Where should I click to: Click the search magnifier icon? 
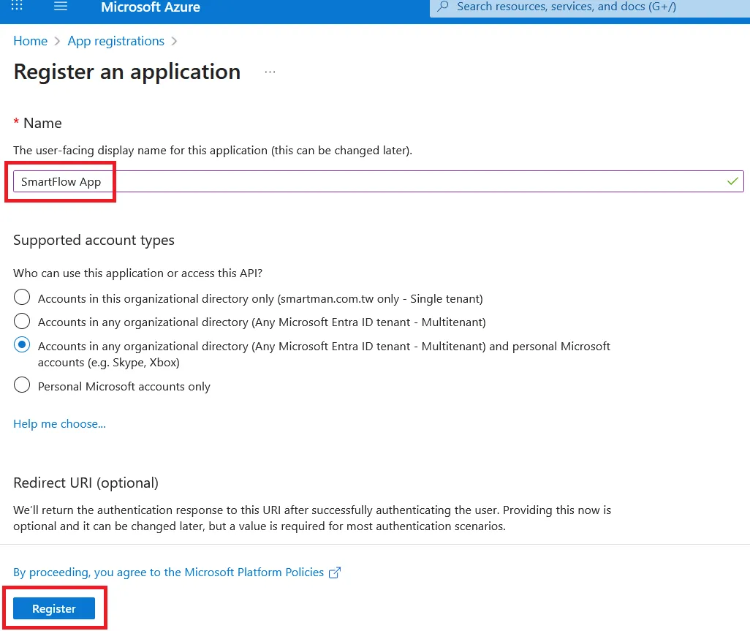tap(443, 7)
